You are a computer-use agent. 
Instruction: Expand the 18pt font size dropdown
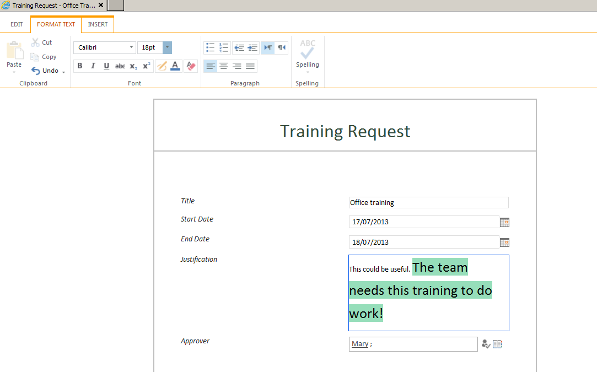point(168,47)
